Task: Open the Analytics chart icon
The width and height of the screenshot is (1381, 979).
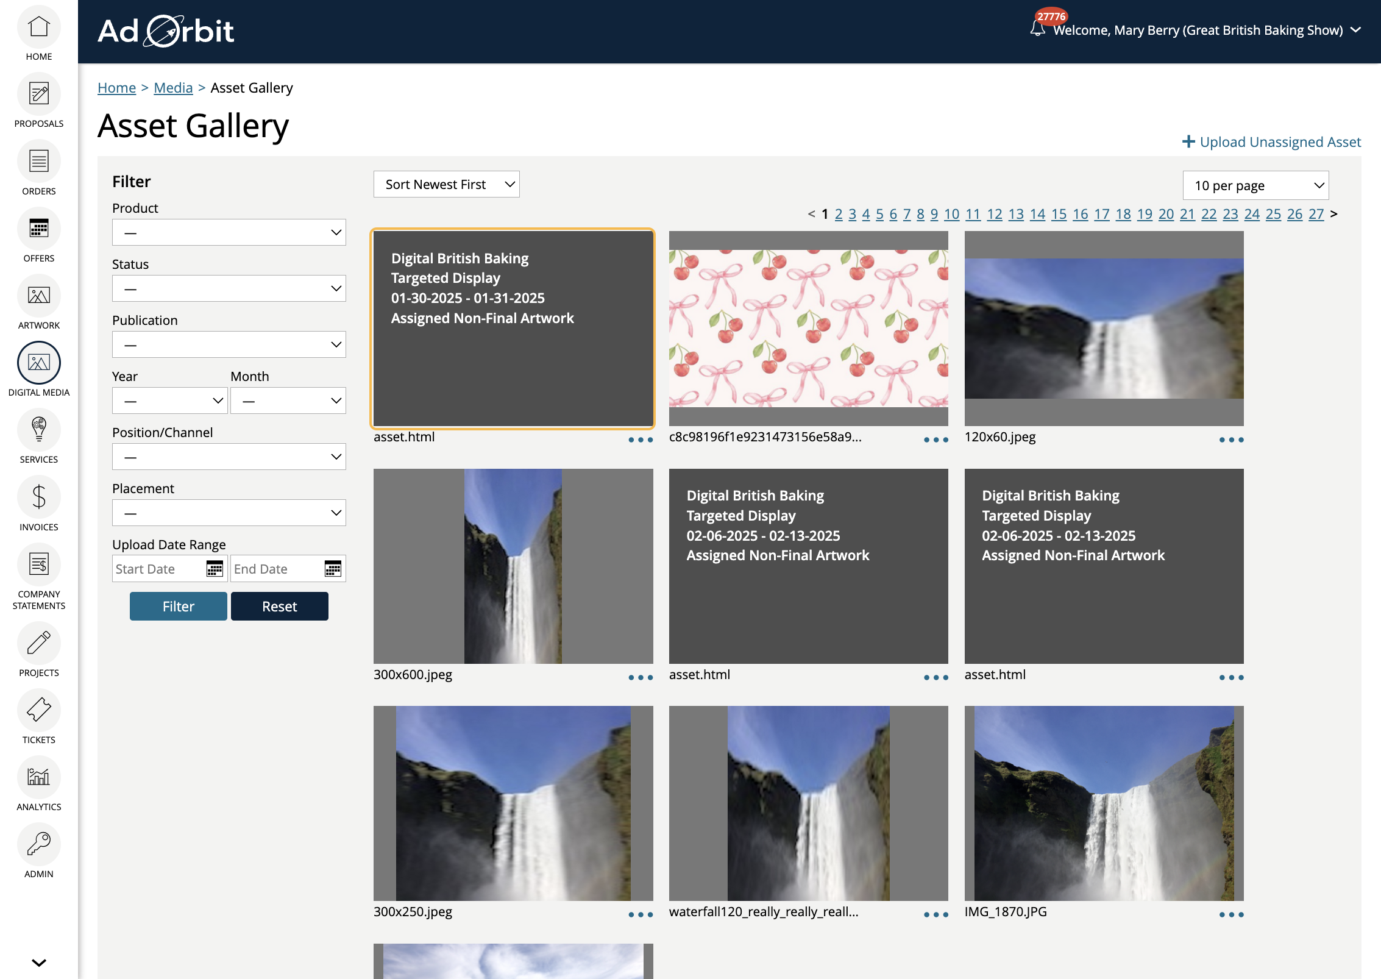Action: pos(39,778)
